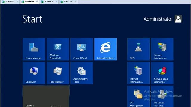The height and width of the screenshot is (107, 191).
Task: Open the Administrative Tools tile
Action: 81,73
